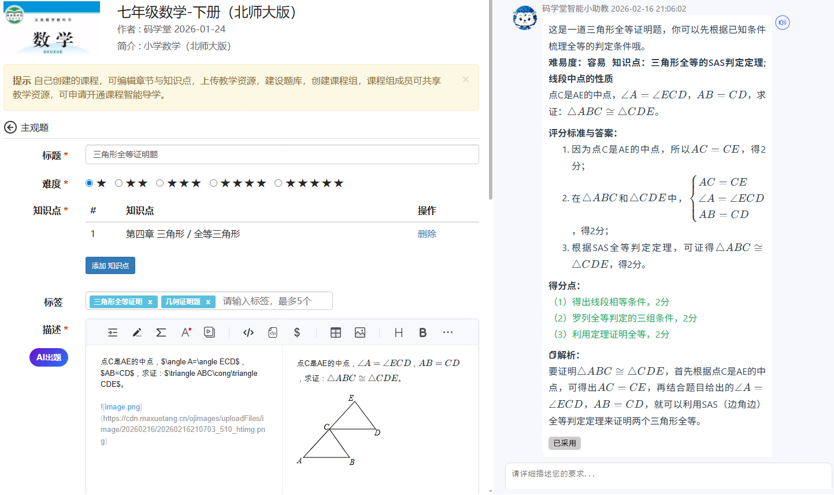Click the insert image icon in toolbar

[360, 333]
